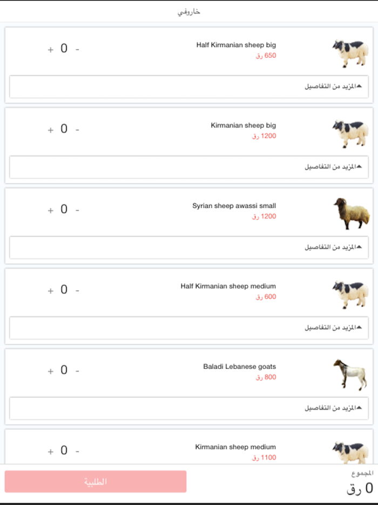Remove one Syrian sheep awassi small
The width and height of the screenshot is (378, 505).
click(x=77, y=211)
